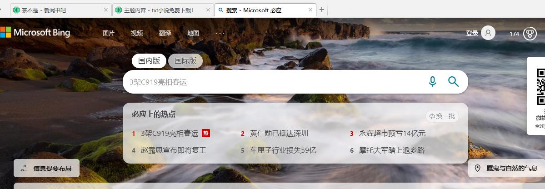
Task: Click the 登录 sign-in link
Action: click(x=472, y=33)
